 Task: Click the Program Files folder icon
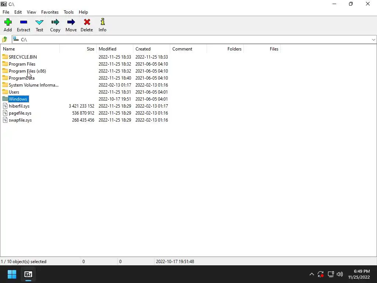(5, 64)
